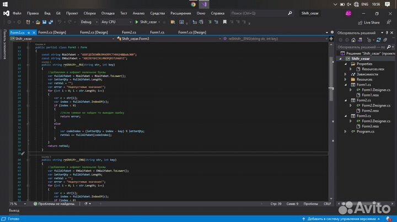Expand the Зависимости node in the tree

pos(346,74)
